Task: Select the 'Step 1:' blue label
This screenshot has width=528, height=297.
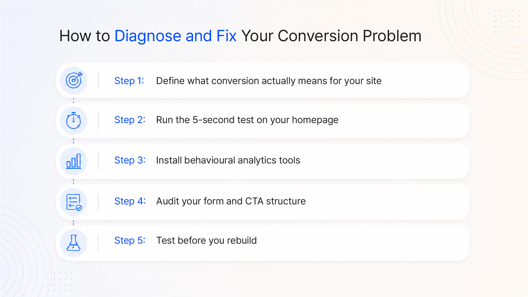Action: (x=129, y=81)
